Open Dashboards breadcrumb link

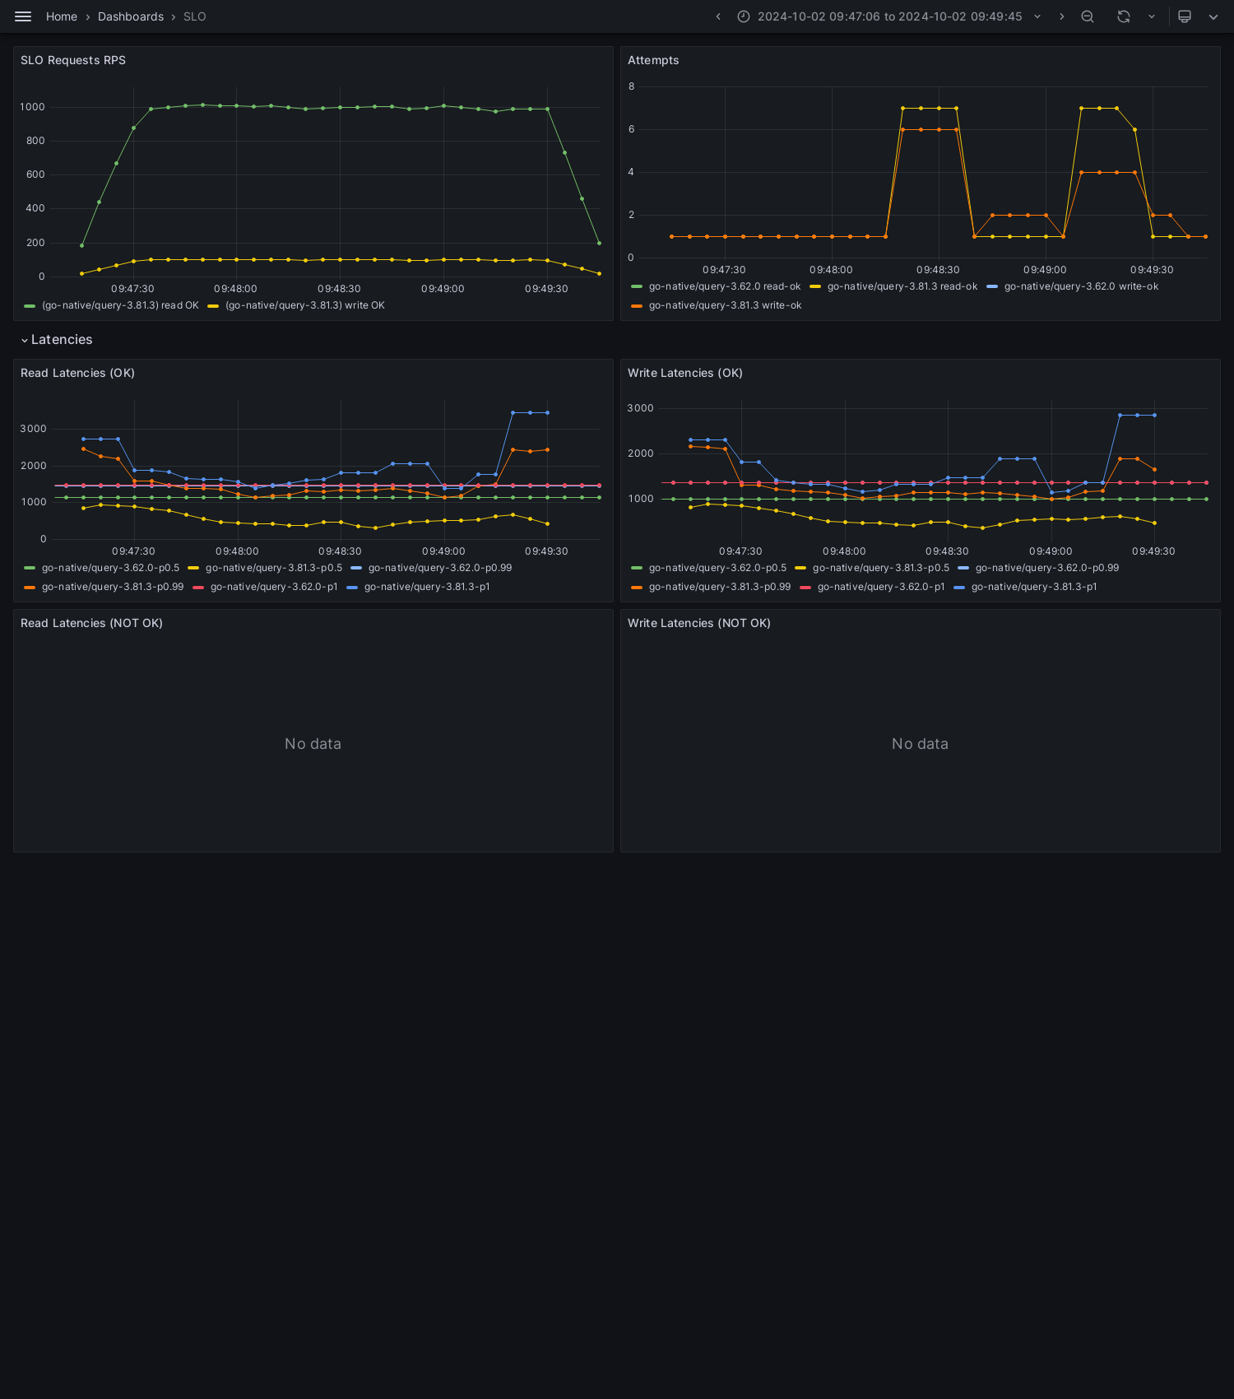click(x=131, y=16)
